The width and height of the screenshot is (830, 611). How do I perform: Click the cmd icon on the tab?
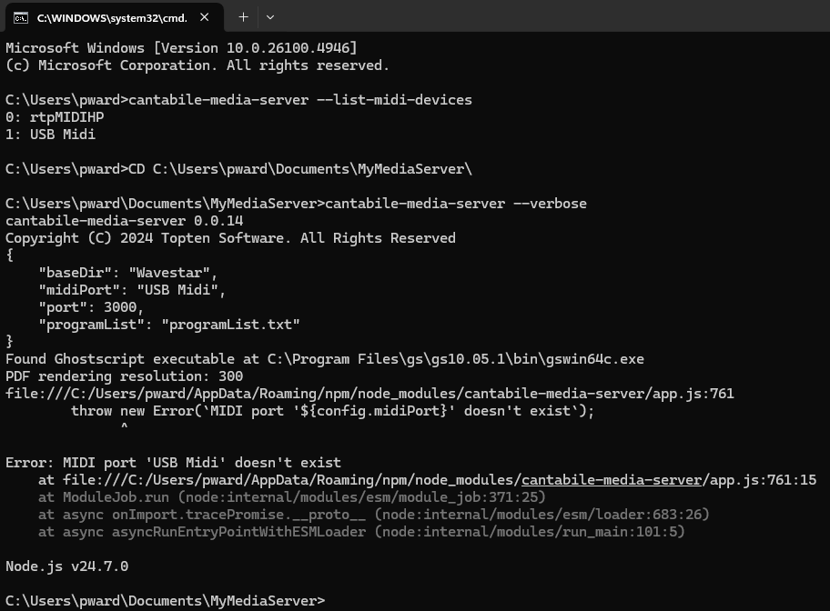(20, 17)
